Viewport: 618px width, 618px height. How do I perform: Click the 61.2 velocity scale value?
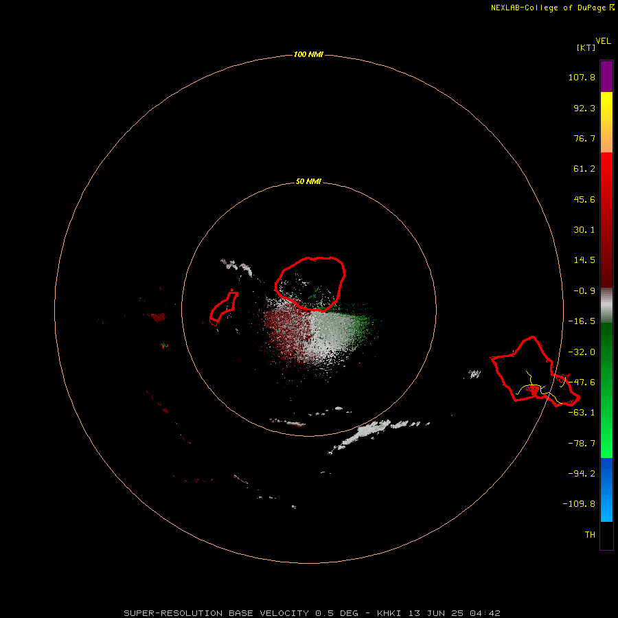(x=584, y=169)
